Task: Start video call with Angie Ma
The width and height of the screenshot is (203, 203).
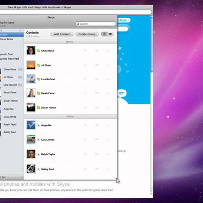Action: coord(97,125)
